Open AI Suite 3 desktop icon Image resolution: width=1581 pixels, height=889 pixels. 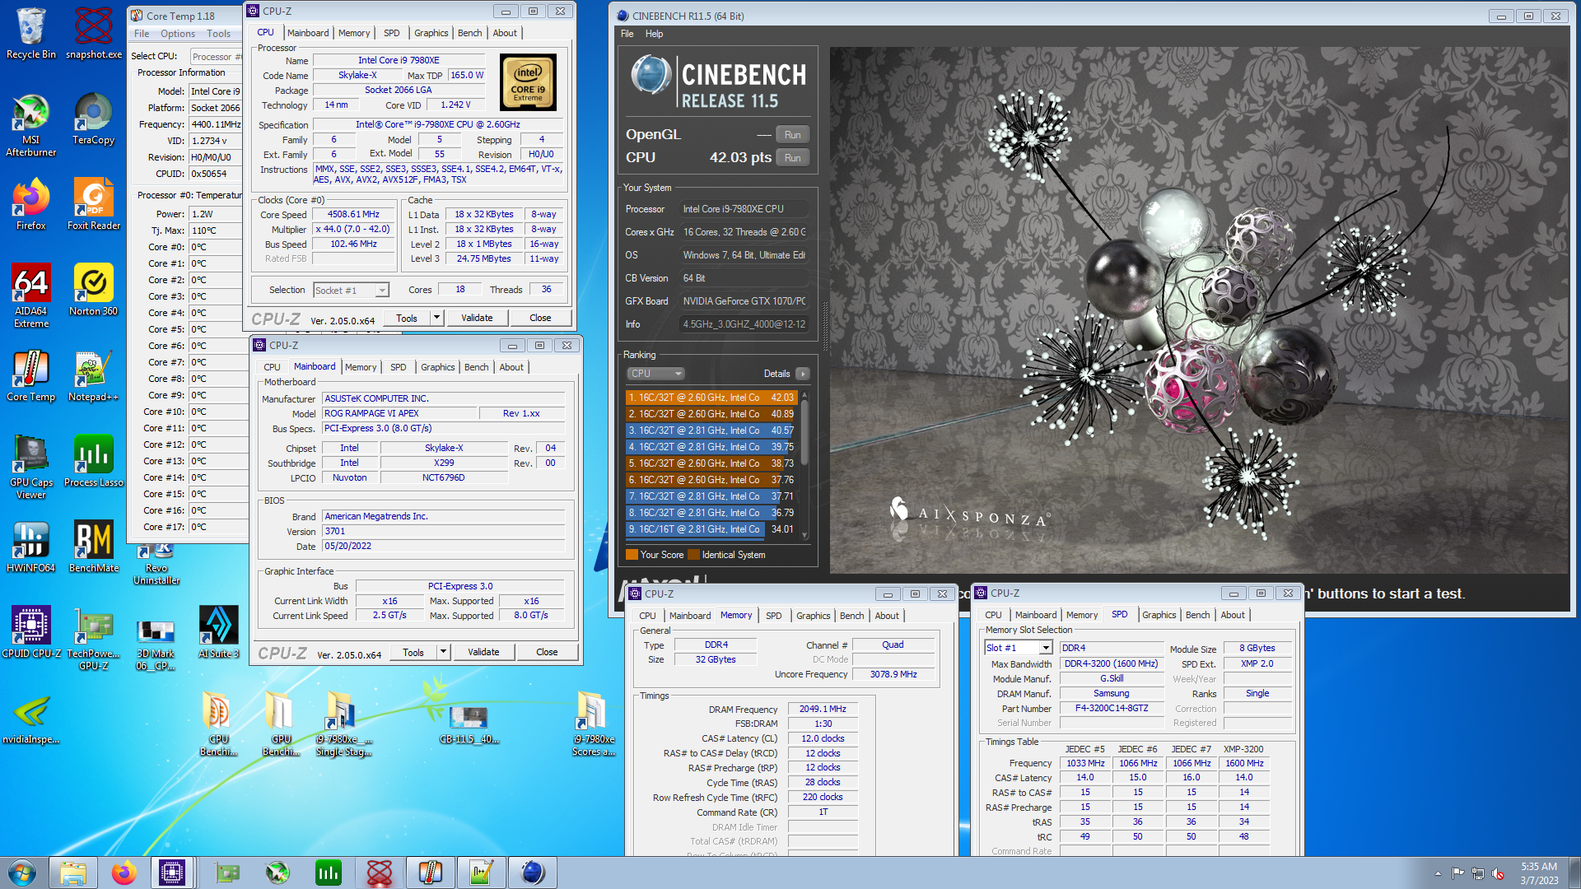pyautogui.click(x=219, y=632)
